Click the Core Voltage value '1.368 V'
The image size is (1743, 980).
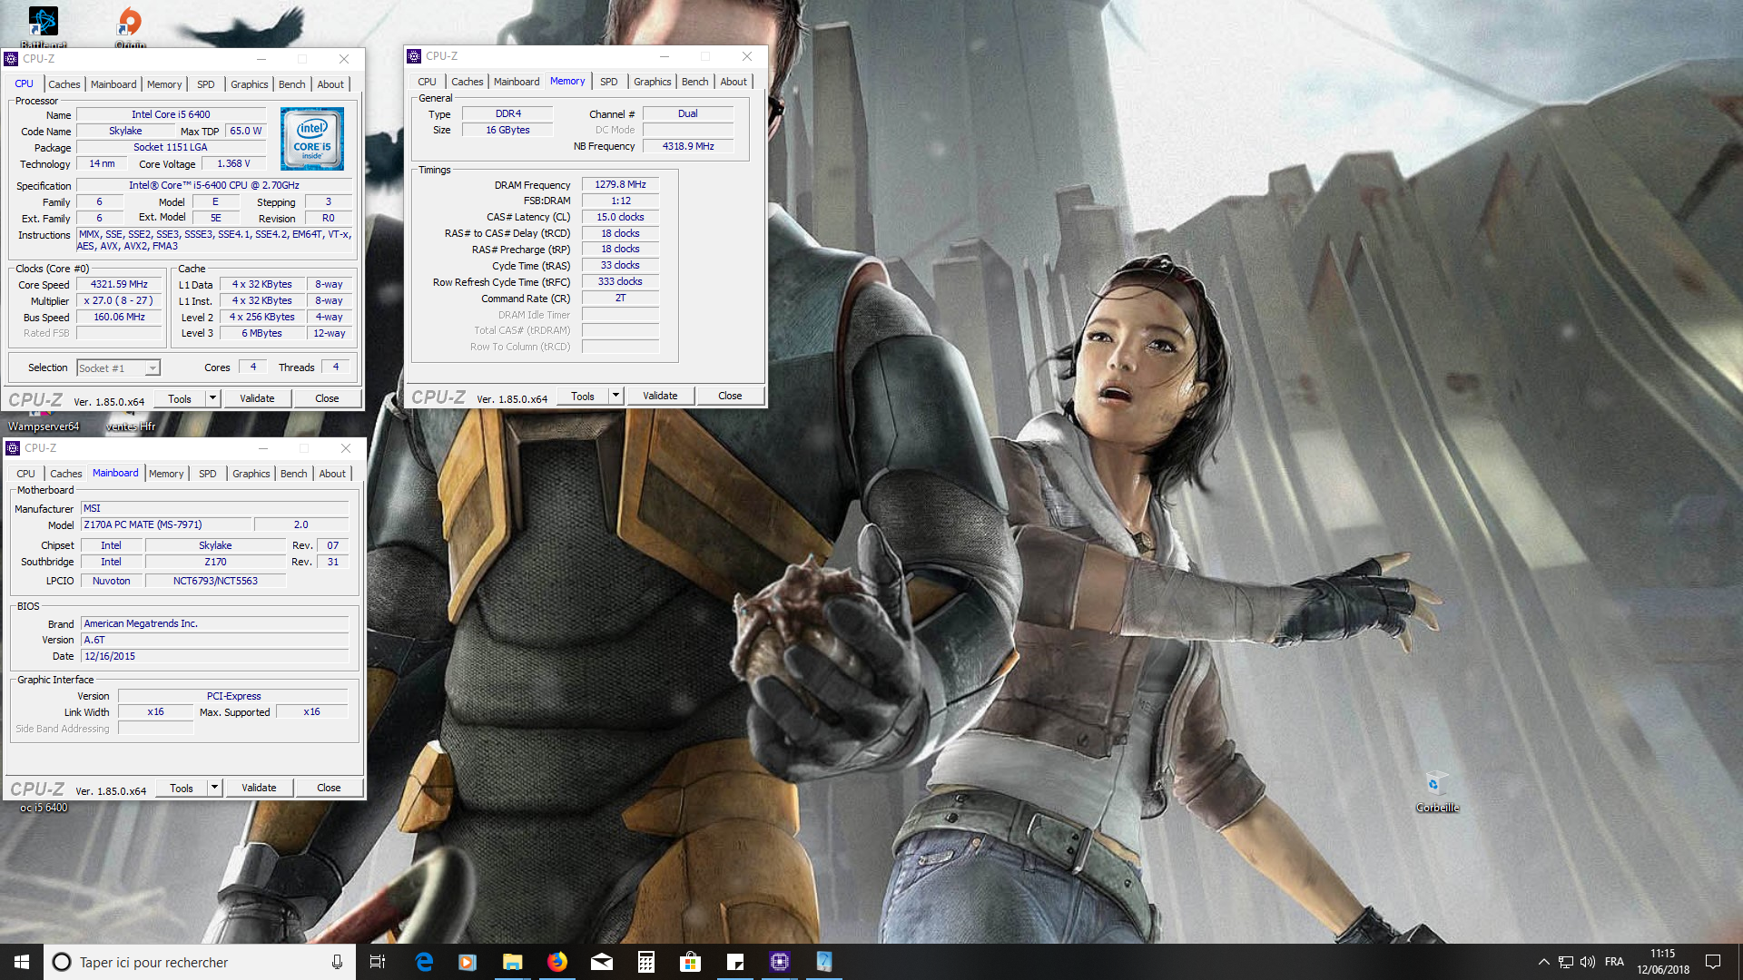pyautogui.click(x=233, y=163)
